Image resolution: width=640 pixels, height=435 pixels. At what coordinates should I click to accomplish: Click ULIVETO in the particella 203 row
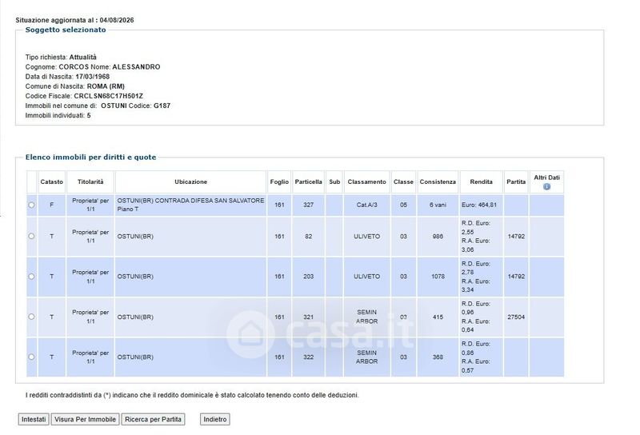tap(366, 276)
